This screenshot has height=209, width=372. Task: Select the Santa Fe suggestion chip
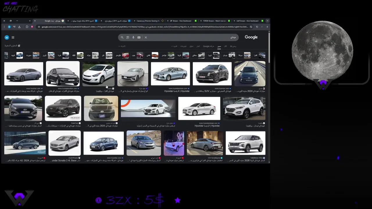[x=198, y=55]
